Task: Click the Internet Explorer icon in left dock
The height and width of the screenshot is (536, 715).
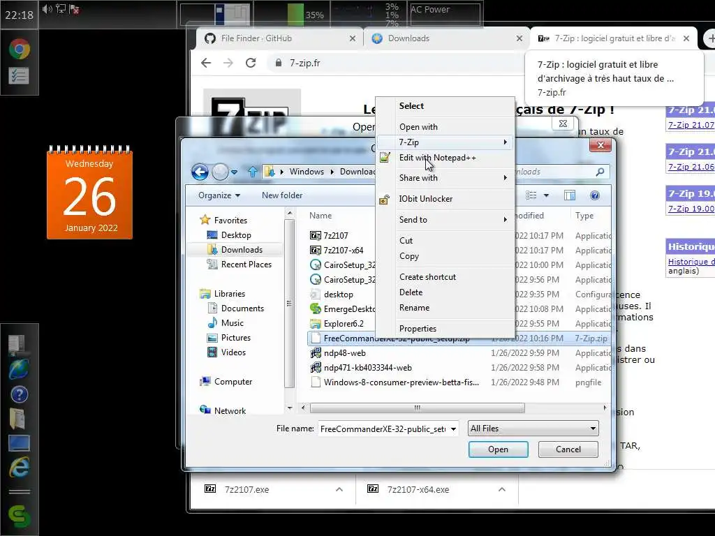Action: click(x=19, y=467)
